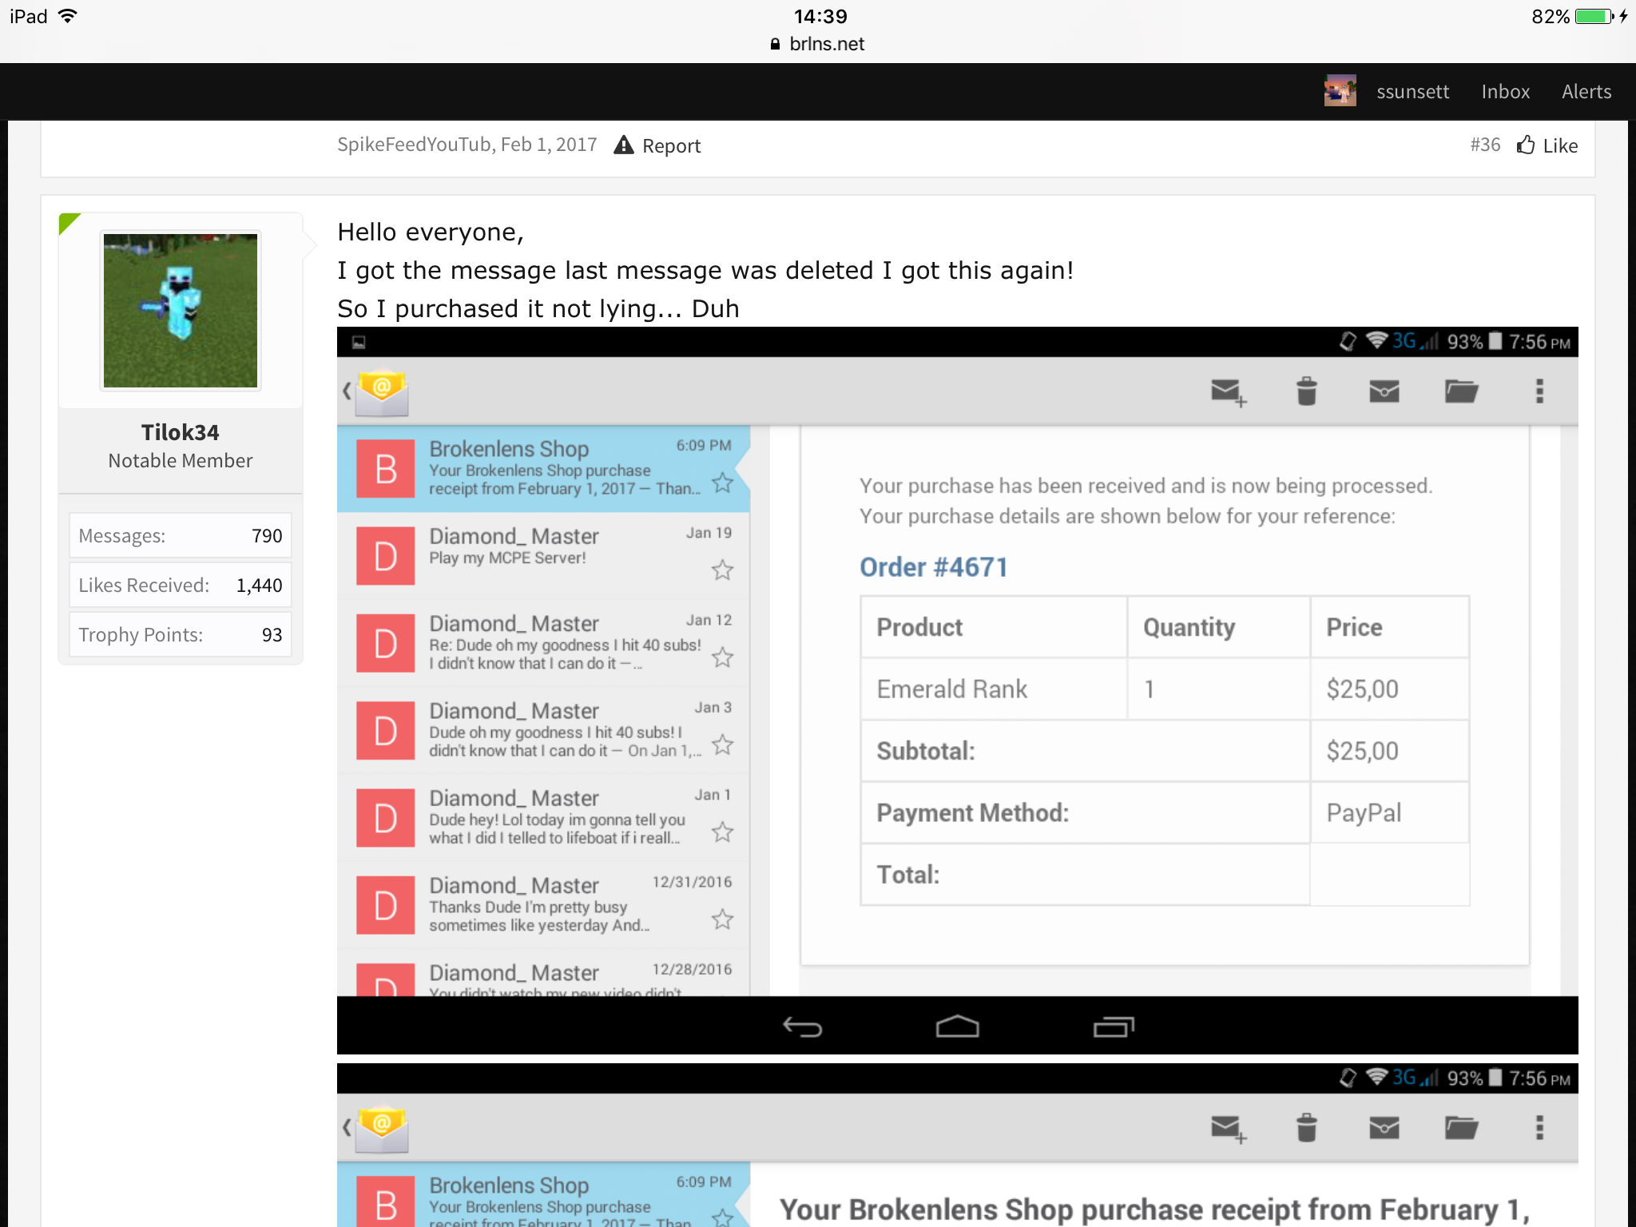Click Tilok34's Minecraft avatar thumbnail
Screen dimensions: 1636x1227
[x=181, y=311]
